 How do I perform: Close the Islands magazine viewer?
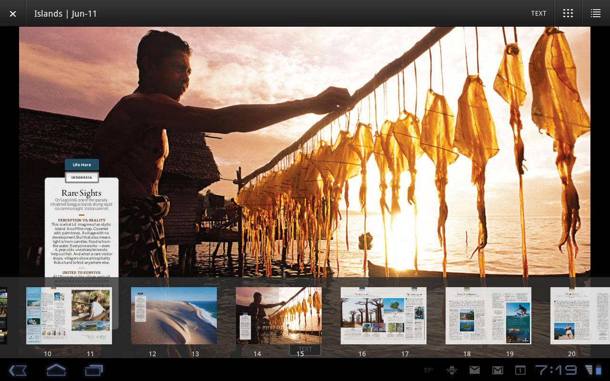13,13
